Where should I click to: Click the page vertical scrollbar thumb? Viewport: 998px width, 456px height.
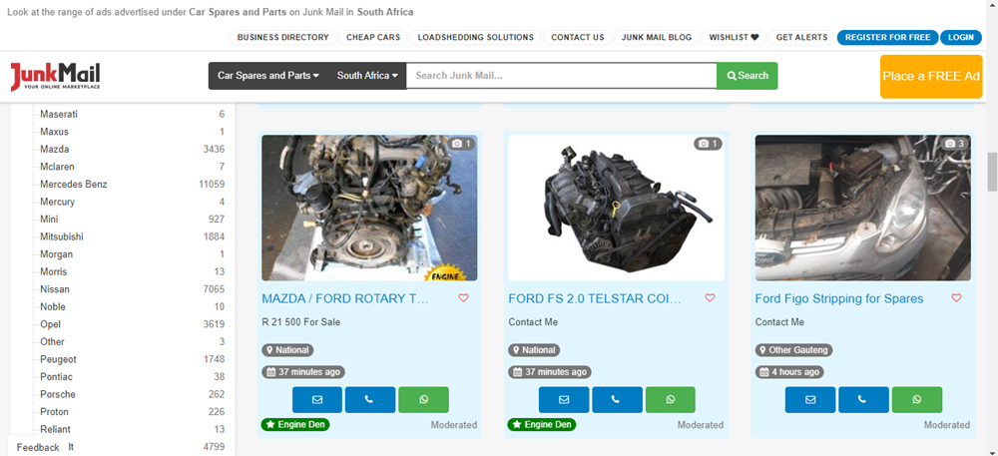[x=992, y=171]
